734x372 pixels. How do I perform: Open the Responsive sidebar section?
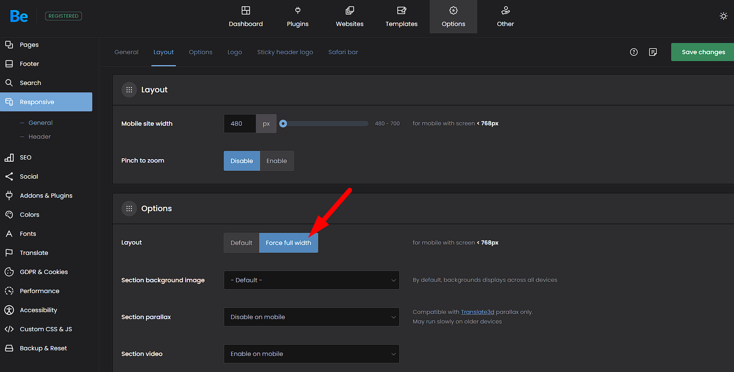click(x=46, y=102)
